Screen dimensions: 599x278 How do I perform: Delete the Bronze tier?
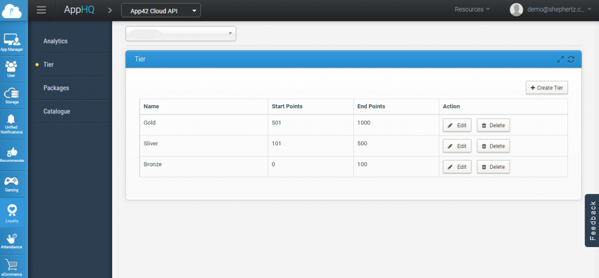click(493, 167)
